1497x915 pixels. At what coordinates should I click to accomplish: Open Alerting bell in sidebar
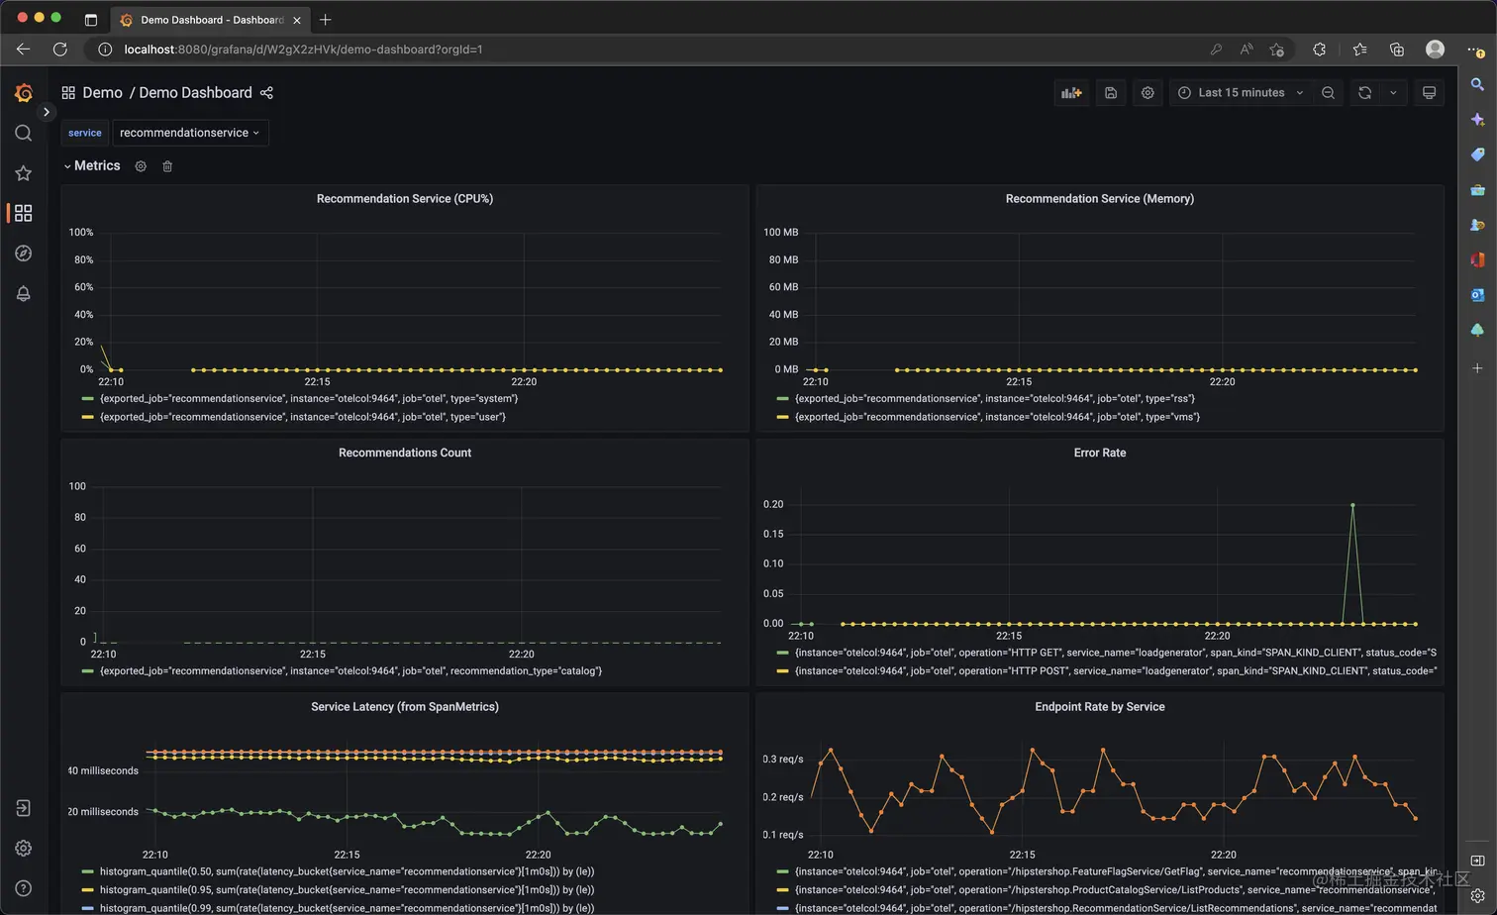pos(24,294)
